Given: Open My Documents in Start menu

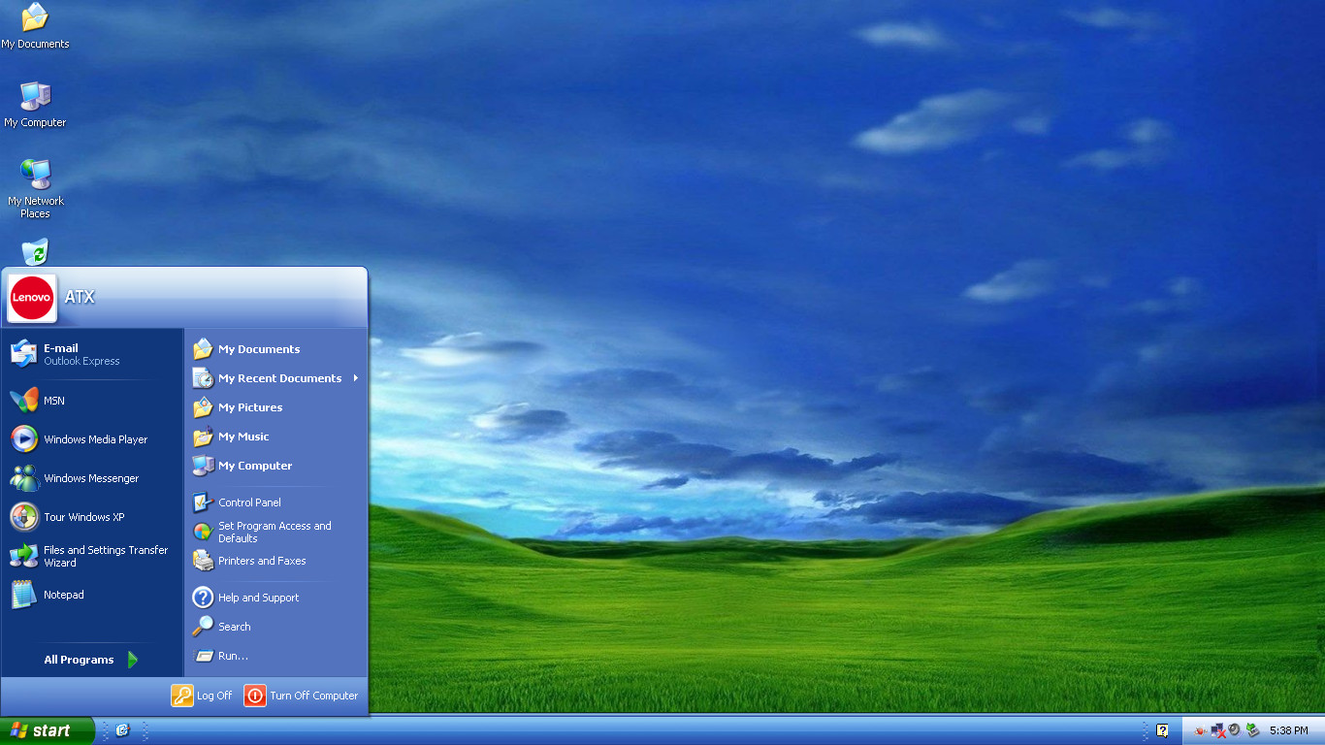Looking at the screenshot, I should (x=275, y=349).
